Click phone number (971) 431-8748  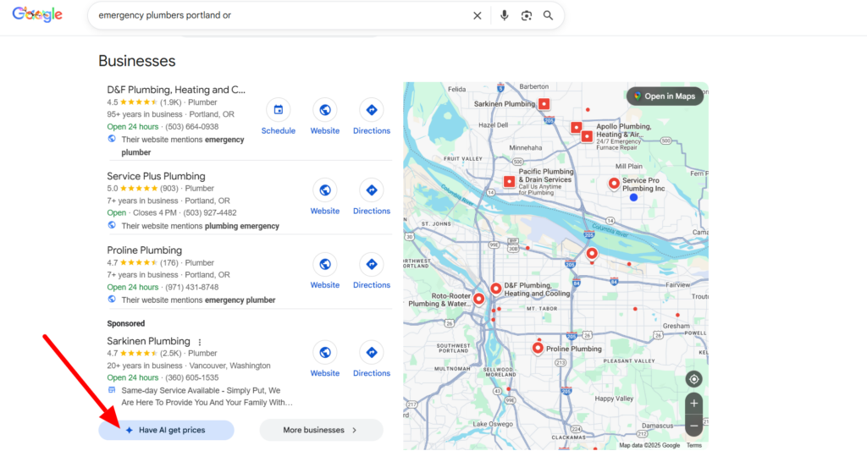192,288
